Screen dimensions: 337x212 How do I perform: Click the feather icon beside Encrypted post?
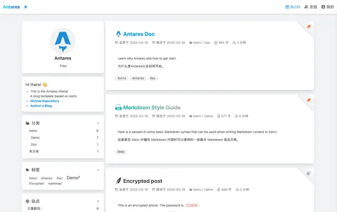(118, 180)
